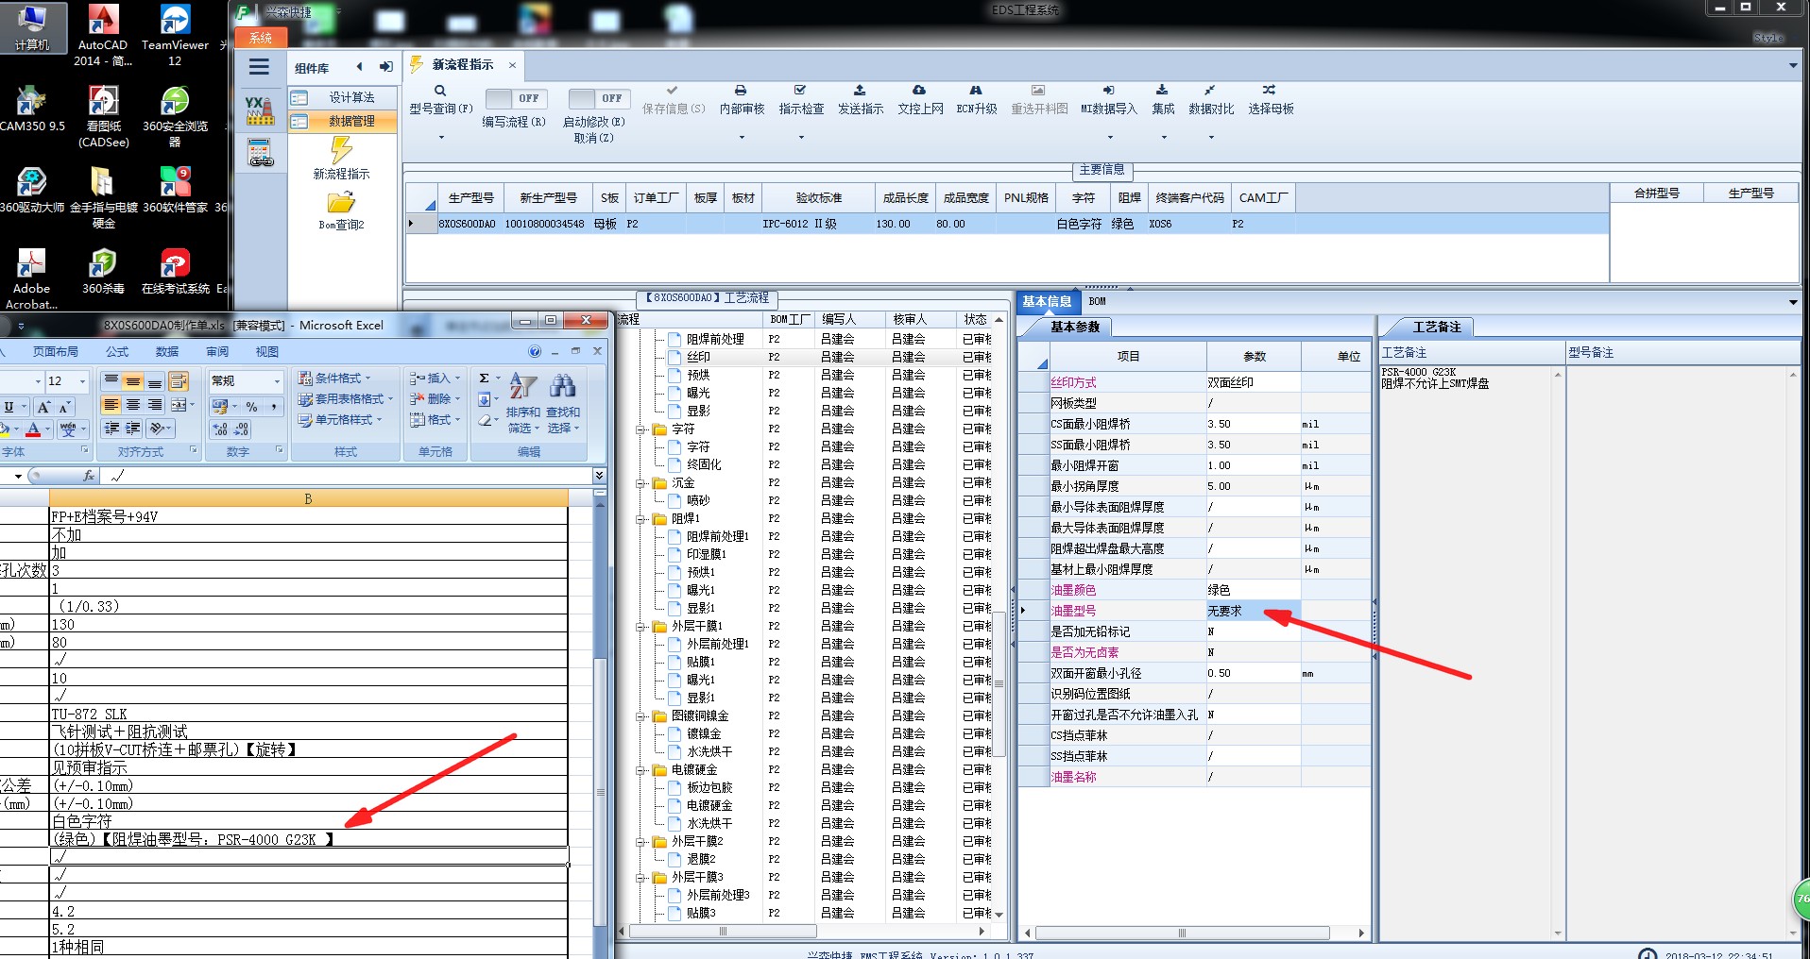Open CAM350 9.5 desktop shortcut

point(32,109)
